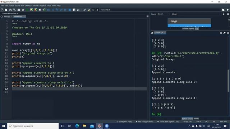This screenshot has width=230, height=129.
Task: Open the Debug menu
Action: click(28, 6)
